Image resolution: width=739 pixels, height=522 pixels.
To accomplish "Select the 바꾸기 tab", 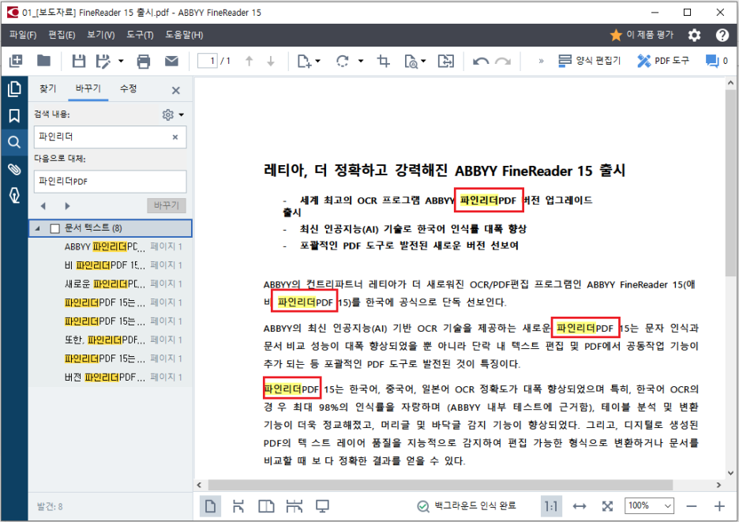I will click(x=88, y=88).
